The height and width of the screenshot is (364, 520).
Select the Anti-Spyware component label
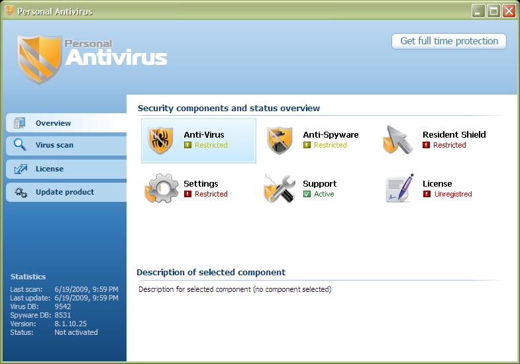click(x=331, y=135)
